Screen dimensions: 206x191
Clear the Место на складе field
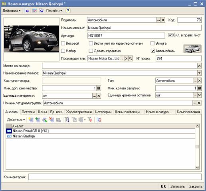199,66
